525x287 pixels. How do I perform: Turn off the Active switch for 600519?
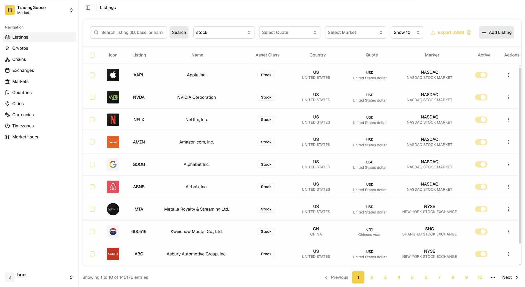pyautogui.click(x=481, y=231)
